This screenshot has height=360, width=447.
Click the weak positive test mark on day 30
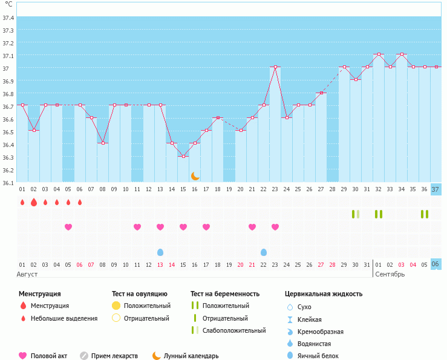pyautogui.click(x=356, y=214)
